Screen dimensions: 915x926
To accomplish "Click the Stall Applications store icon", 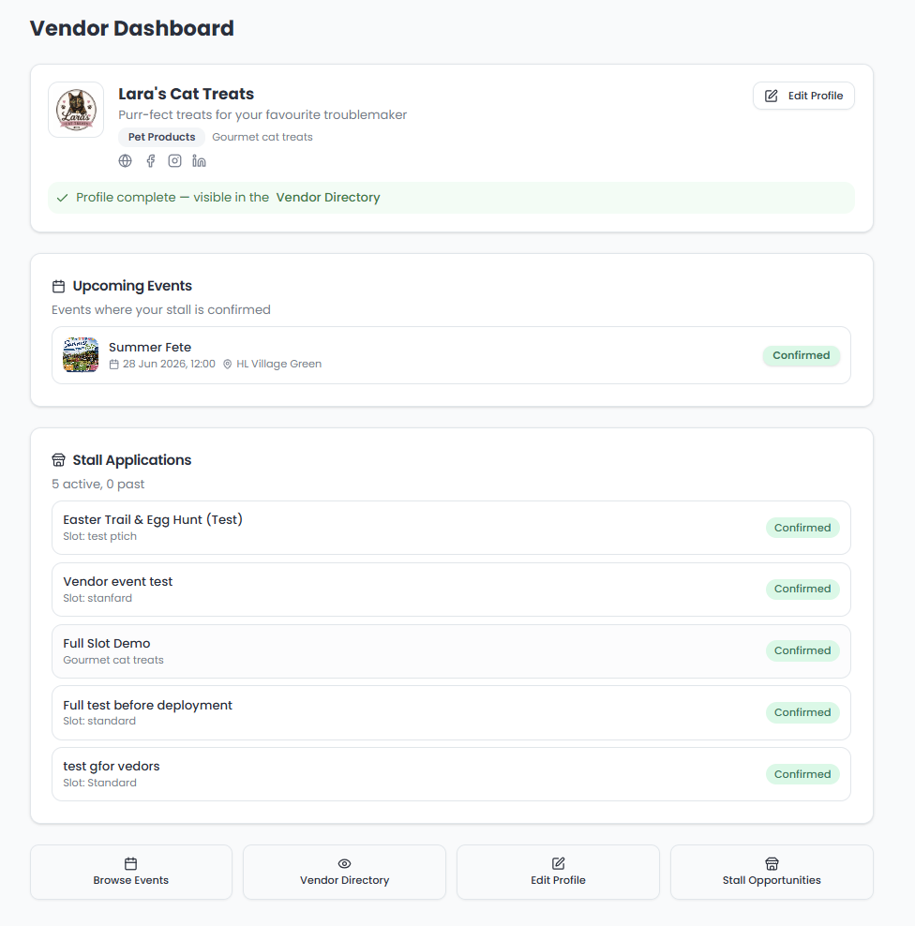I will tap(58, 460).
